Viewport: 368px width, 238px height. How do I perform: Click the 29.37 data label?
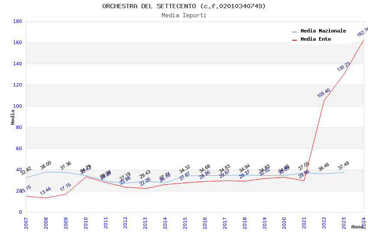coord(245,174)
